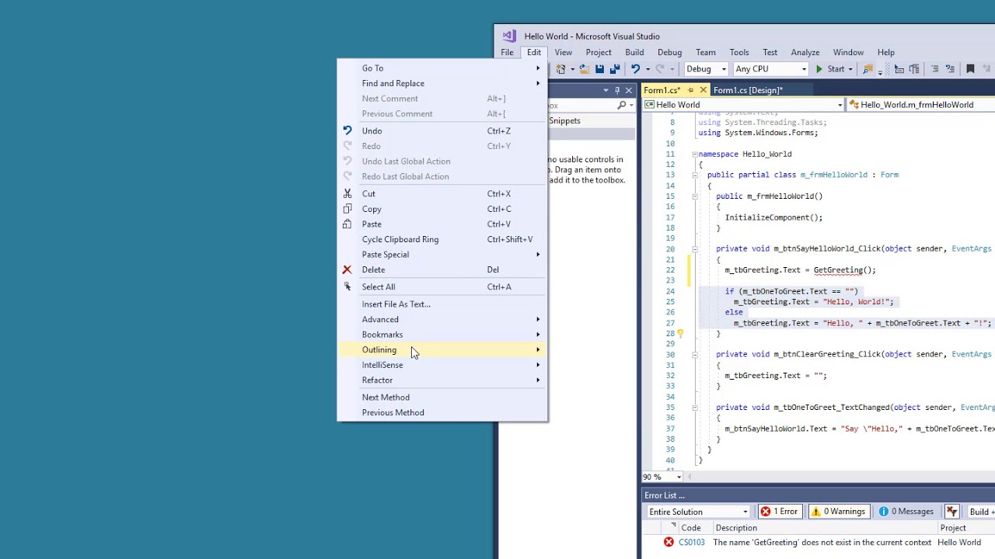Click the Redo arrow in the toolbar

660,69
